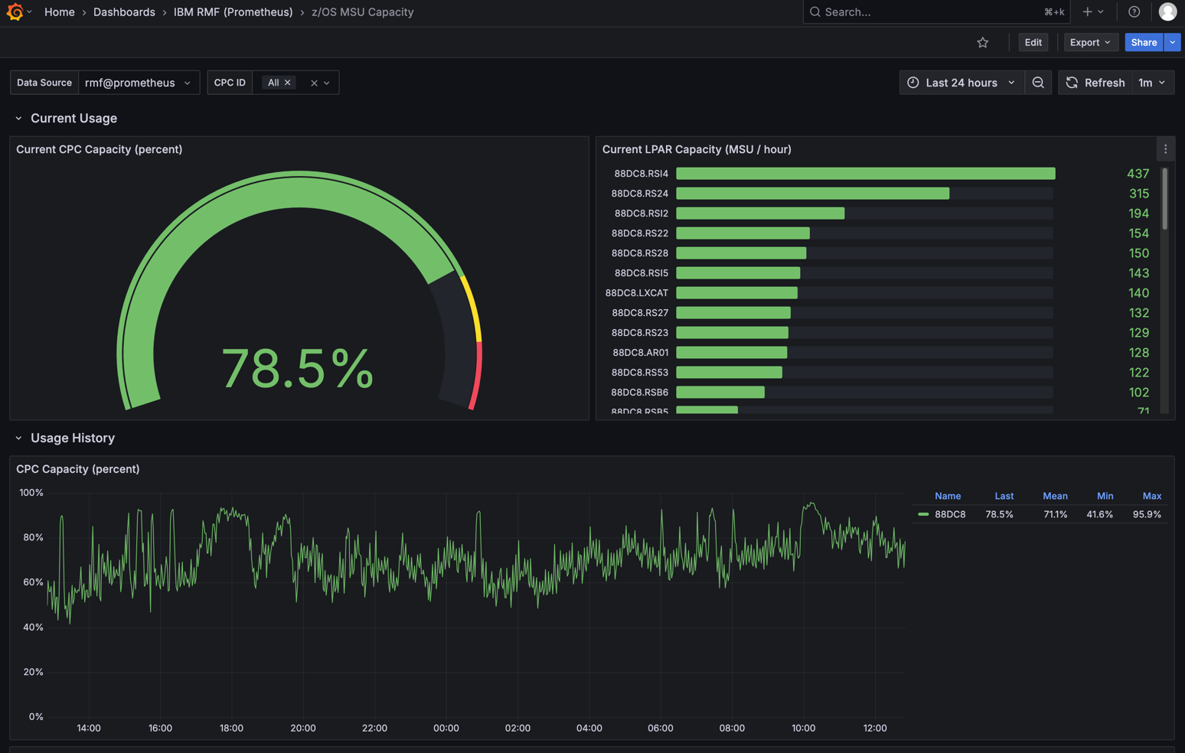Click the CPC ID label
This screenshot has width=1185, height=753.
click(x=230, y=83)
